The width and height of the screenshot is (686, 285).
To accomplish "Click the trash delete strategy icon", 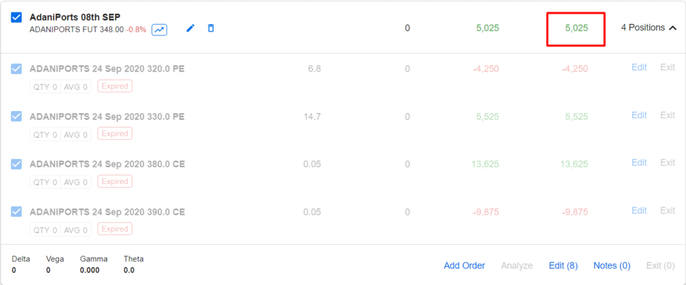I will (211, 28).
